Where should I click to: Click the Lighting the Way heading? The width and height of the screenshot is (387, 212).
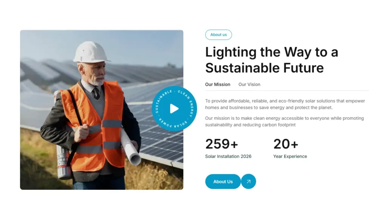(271, 60)
